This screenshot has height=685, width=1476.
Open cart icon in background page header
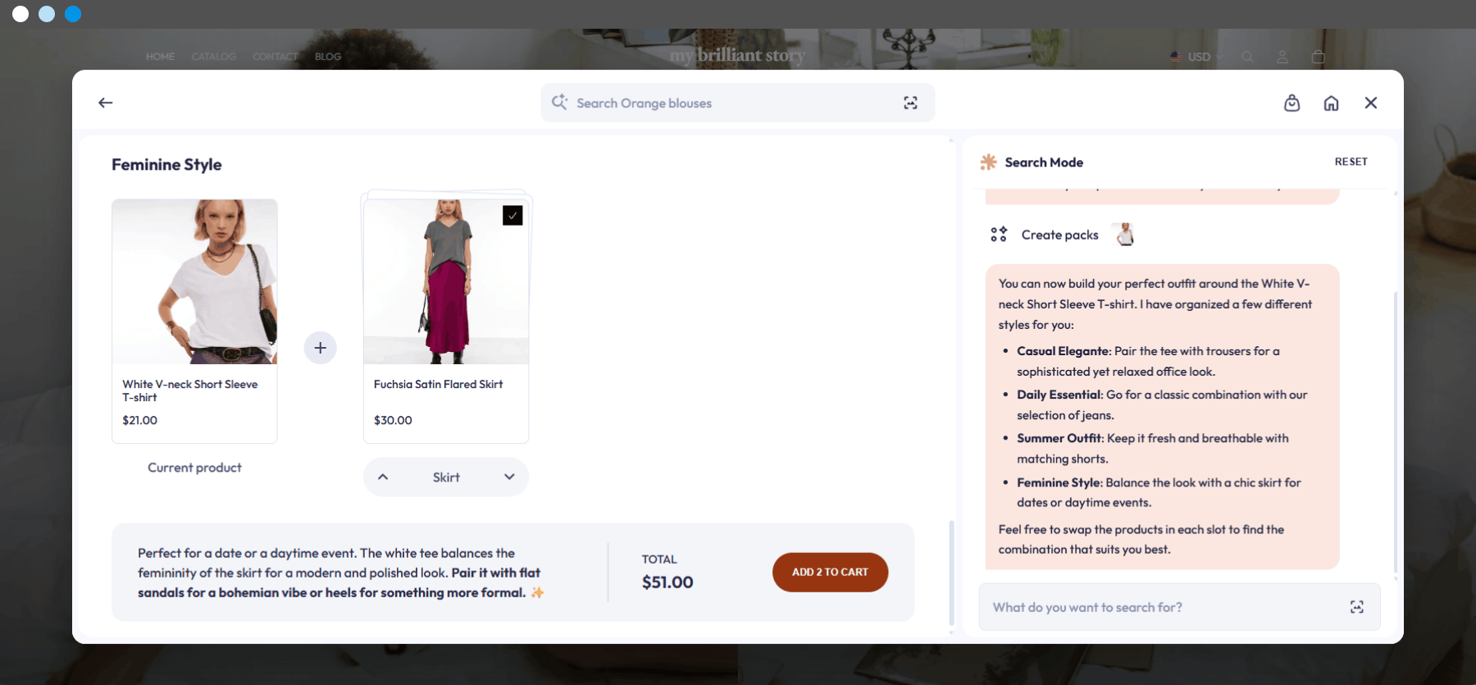point(1318,57)
